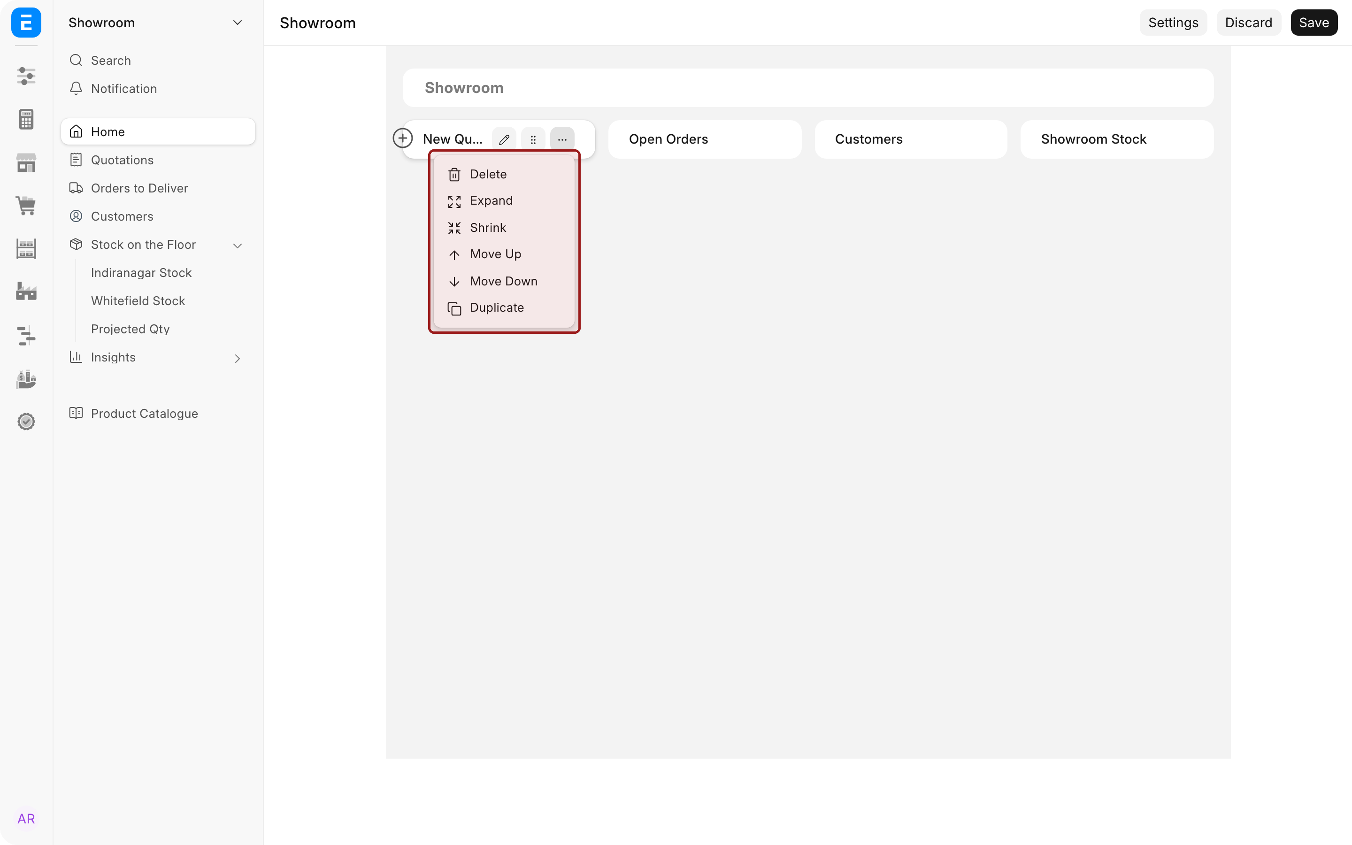Viewport: 1352px width, 845px height.
Task: Open the Gantt projects icon in left rail
Action: click(x=26, y=335)
